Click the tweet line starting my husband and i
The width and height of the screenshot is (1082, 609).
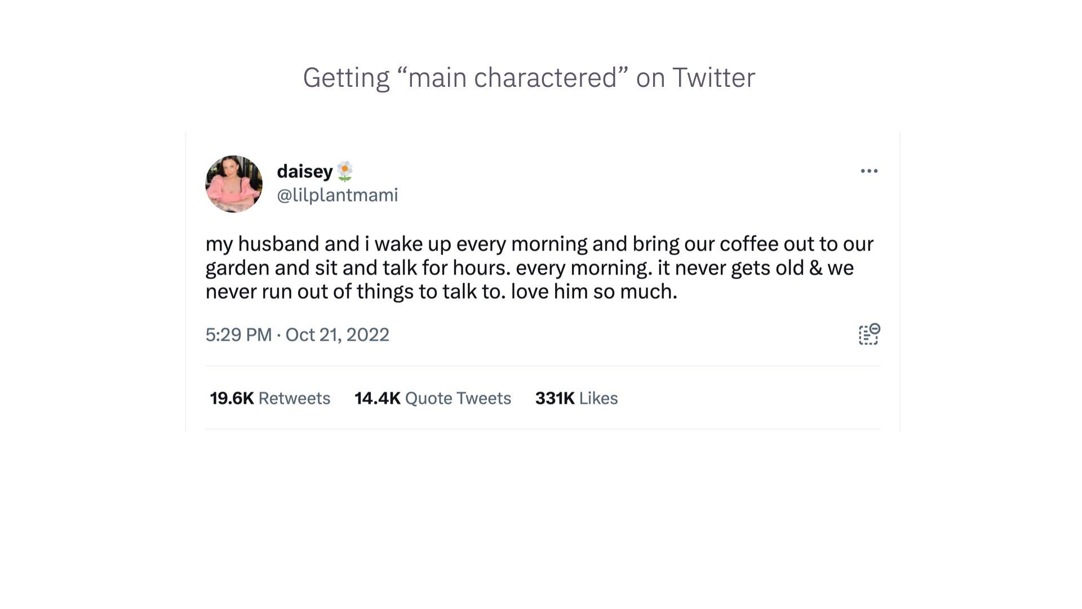539,244
